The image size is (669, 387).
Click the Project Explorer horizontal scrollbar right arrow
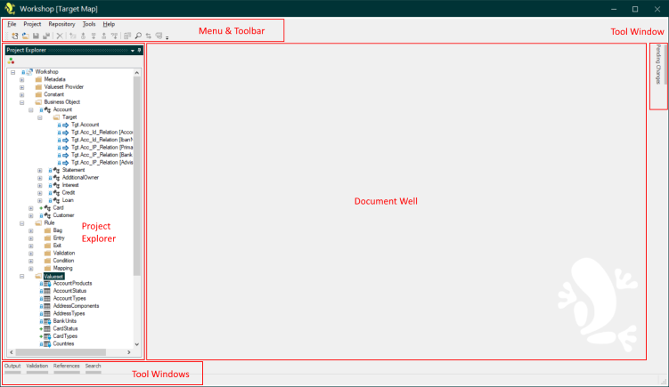(127, 353)
